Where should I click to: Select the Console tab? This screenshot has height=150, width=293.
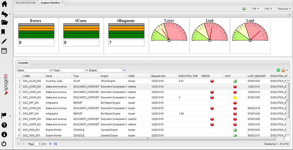(23, 63)
